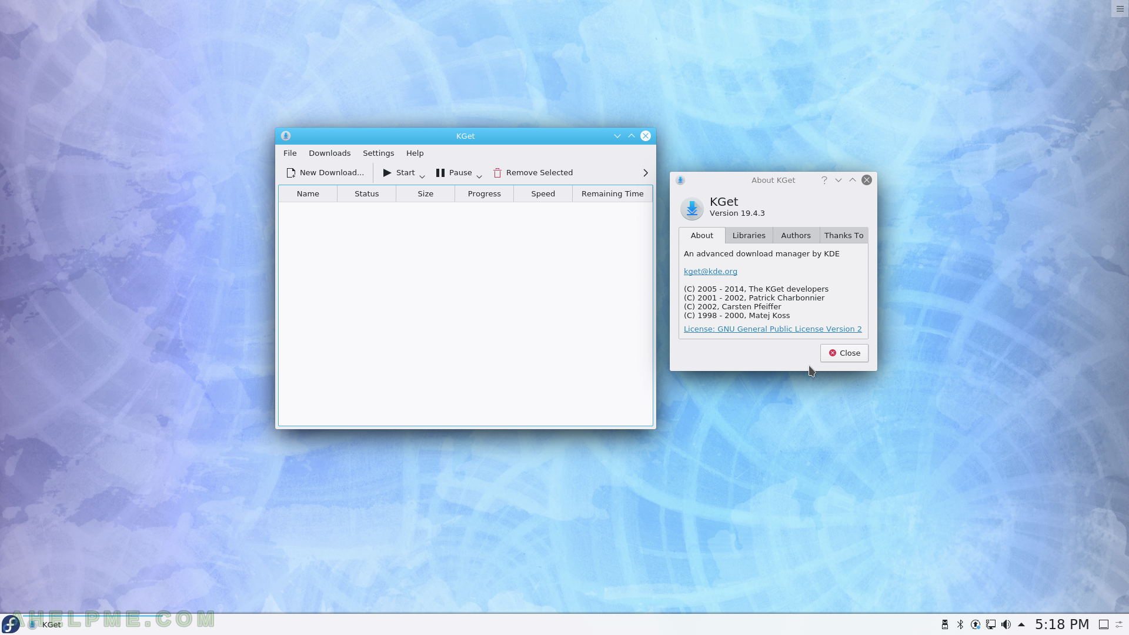Open the Help menu
This screenshot has height=635, width=1129.
coord(415,153)
